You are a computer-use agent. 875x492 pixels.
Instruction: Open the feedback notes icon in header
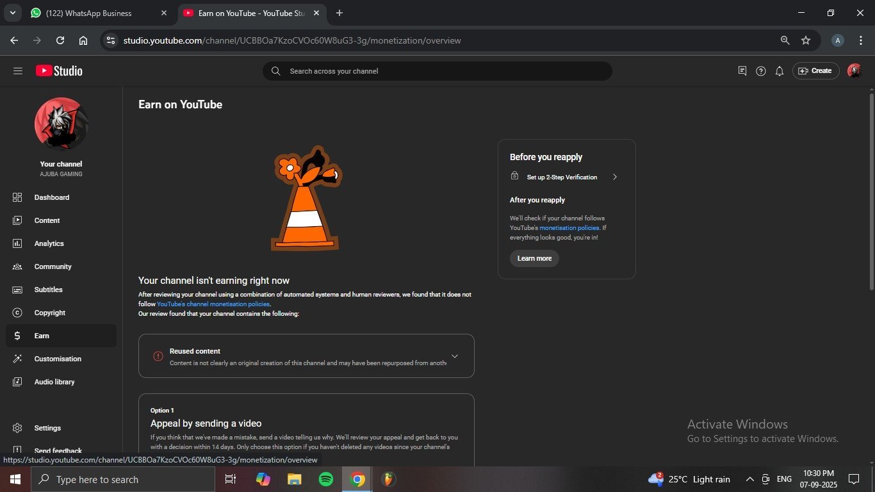click(x=742, y=71)
